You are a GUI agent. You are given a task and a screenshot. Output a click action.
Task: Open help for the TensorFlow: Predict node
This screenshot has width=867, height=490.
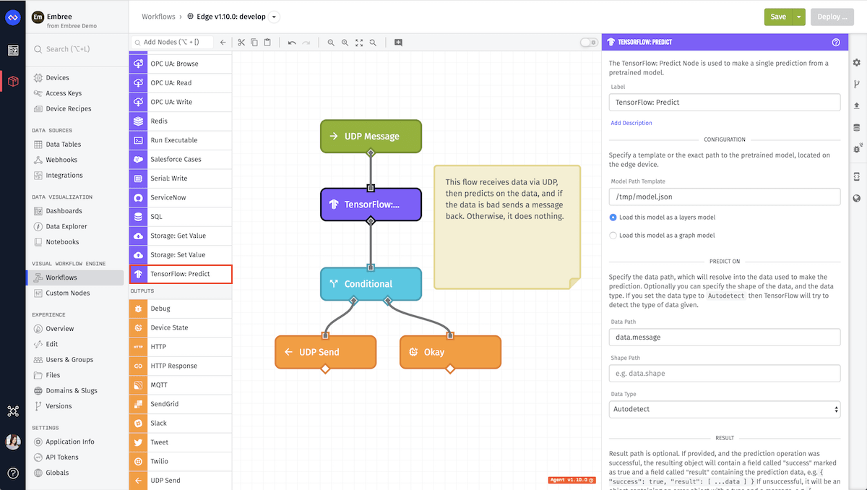(836, 43)
